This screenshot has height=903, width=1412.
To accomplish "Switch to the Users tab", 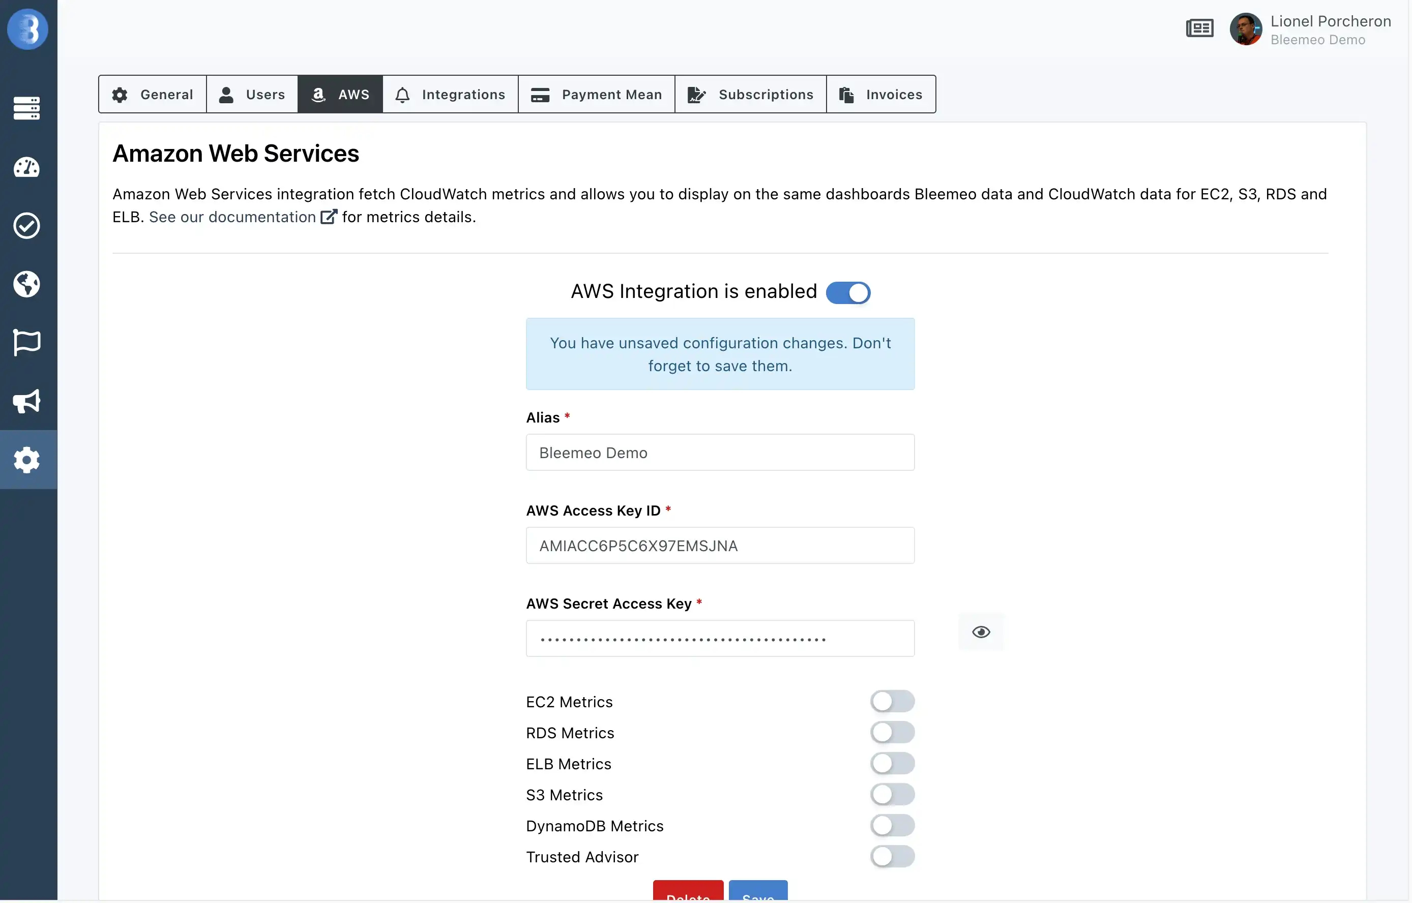I will tap(252, 95).
